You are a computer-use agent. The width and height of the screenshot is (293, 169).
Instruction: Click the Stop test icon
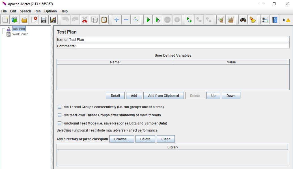[x=167, y=20]
